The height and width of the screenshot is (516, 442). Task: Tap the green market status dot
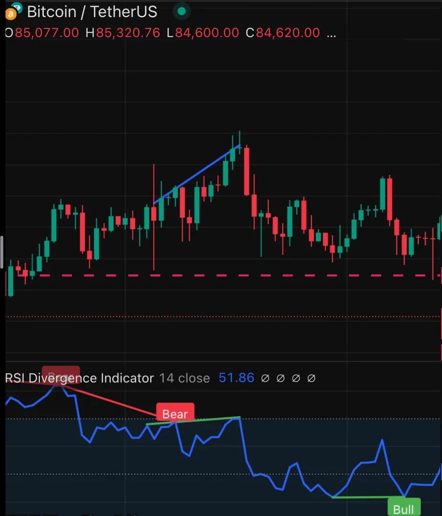pyautogui.click(x=182, y=11)
